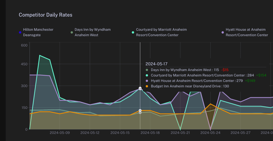Viewport: 273px width, 141px height.
Task: Click the blue Hilton legend dot
Action: pos(20,32)
